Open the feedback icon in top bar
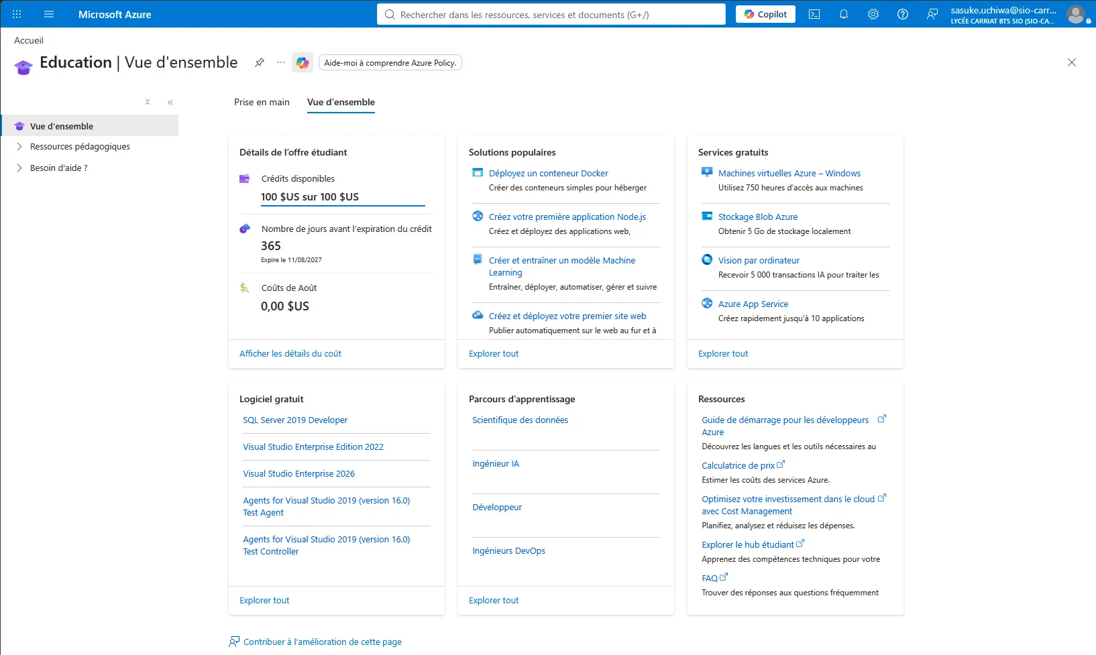This screenshot has height=655, width=1096. pyautogui.click(x=932, y=14)
